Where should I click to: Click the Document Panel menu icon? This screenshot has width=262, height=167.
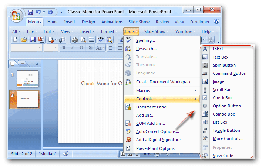(128, 107)
